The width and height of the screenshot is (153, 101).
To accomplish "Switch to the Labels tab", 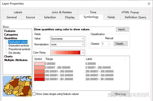I will (x=18, y=12).
